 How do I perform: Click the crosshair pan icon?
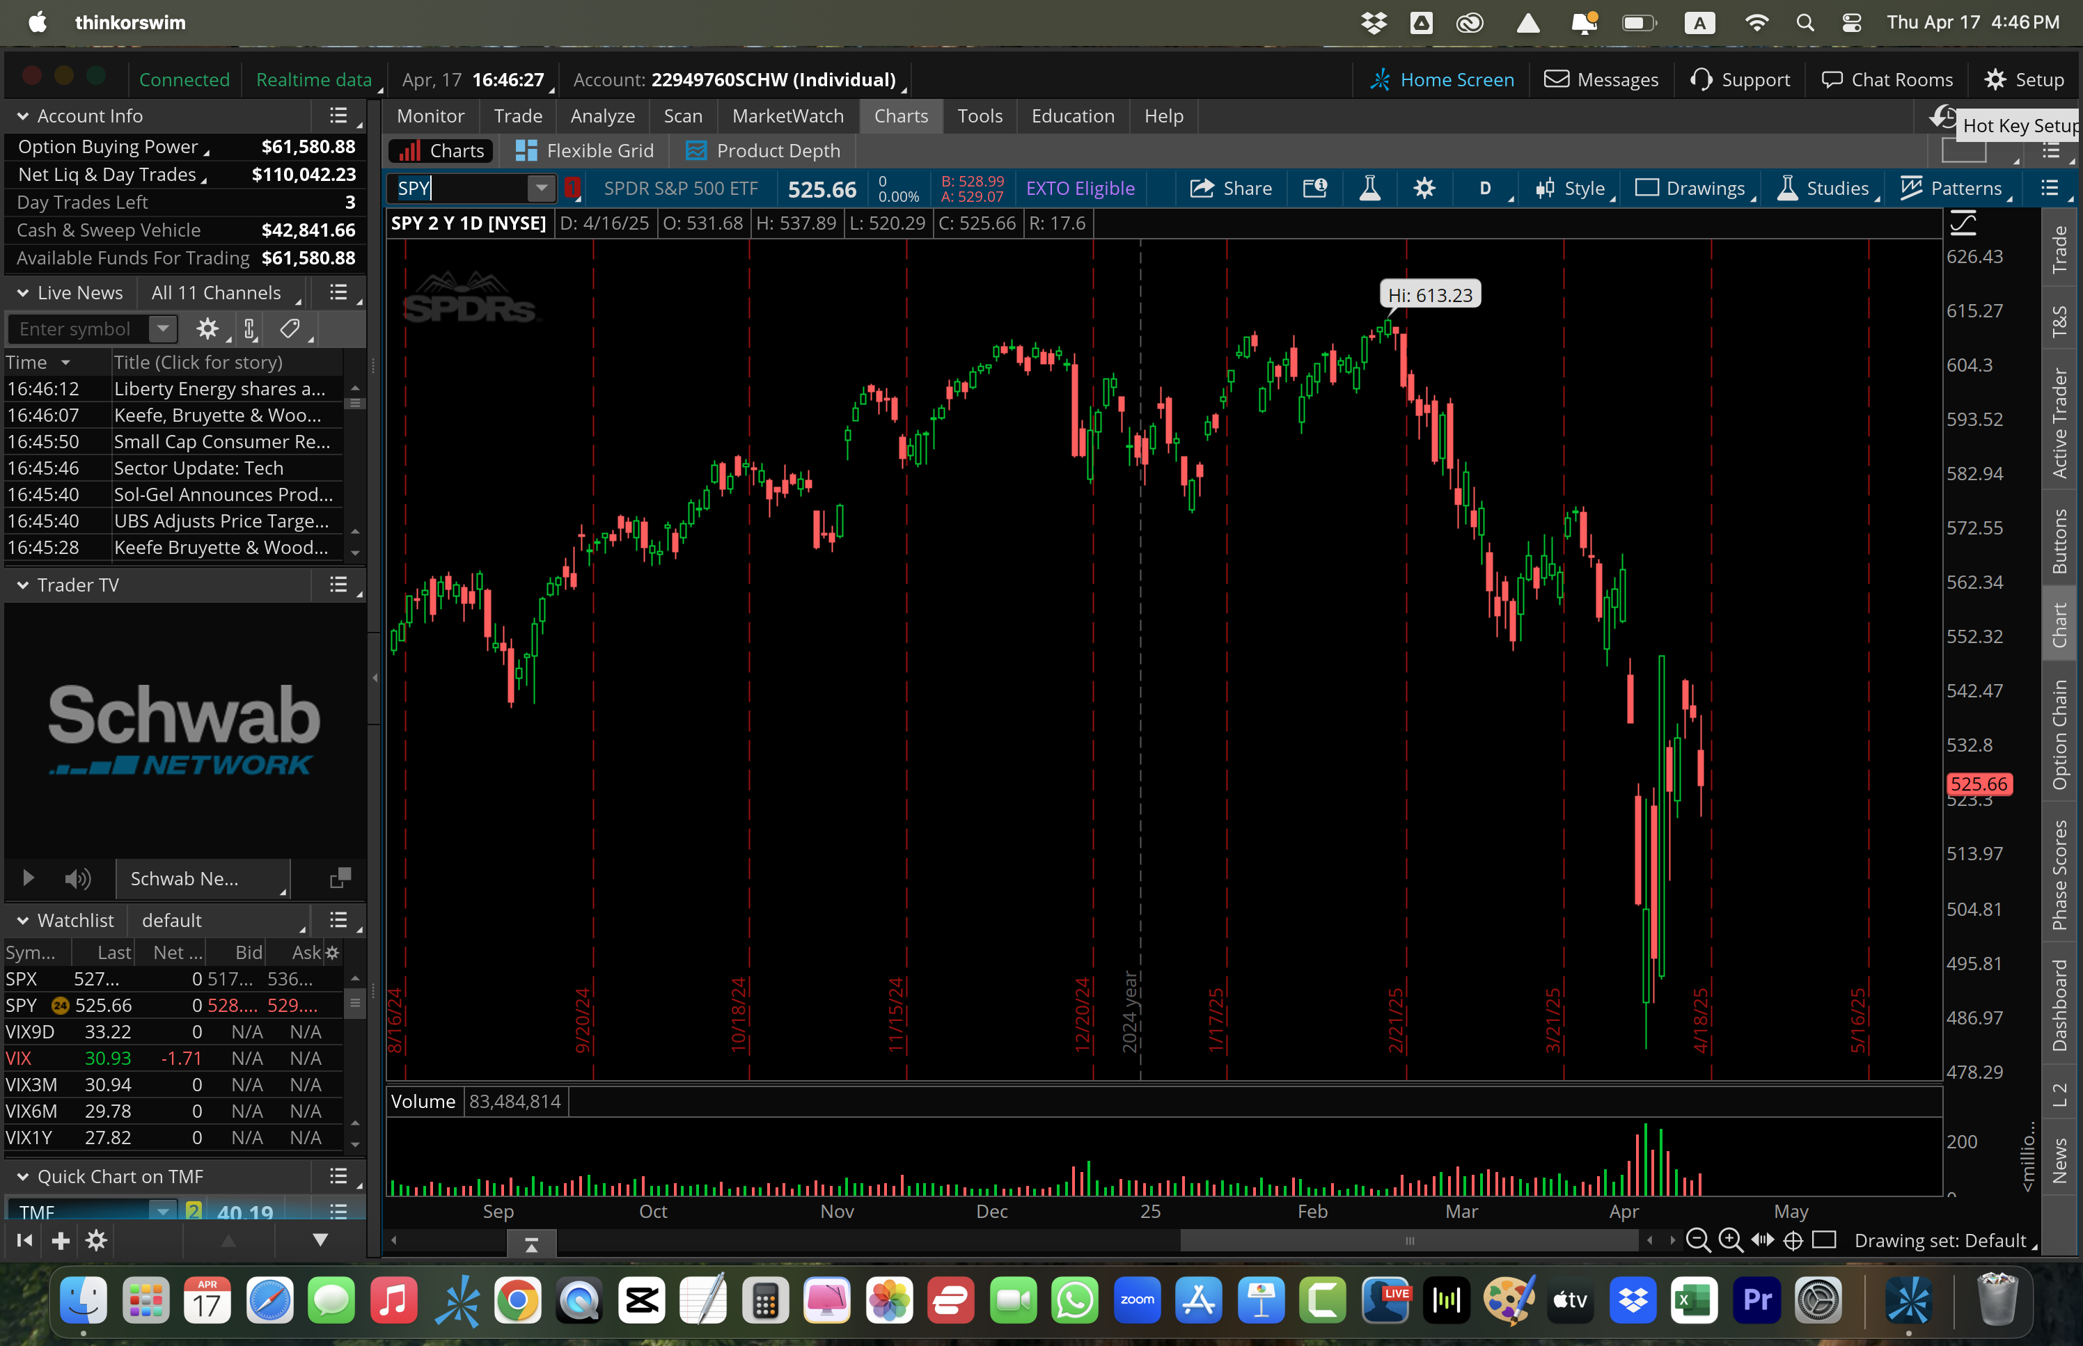(1793, 1240)
